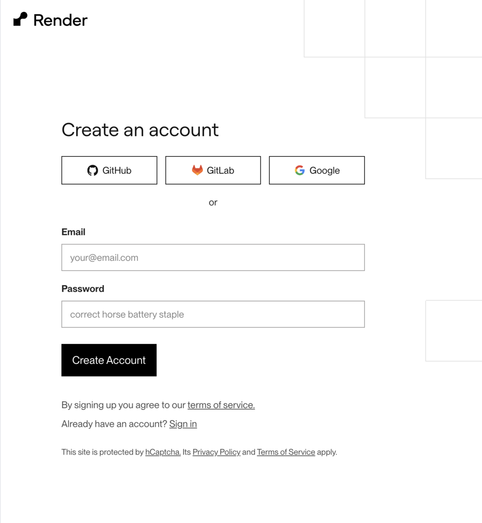
Task: Sign up using the Google button
Action: tap(317, 170)
